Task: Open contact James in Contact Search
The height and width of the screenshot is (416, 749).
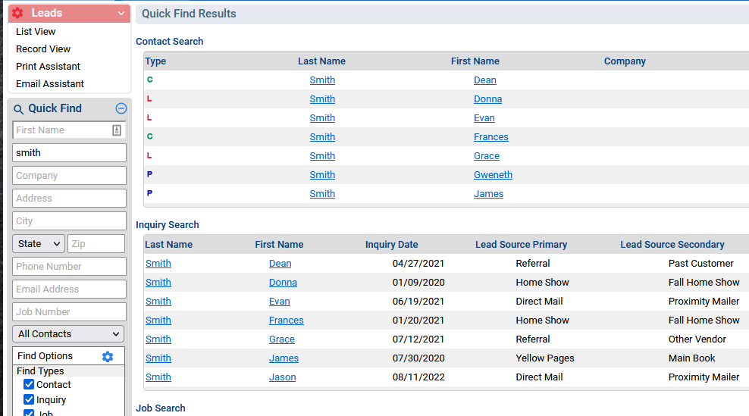Action: (x=488, y=194)
